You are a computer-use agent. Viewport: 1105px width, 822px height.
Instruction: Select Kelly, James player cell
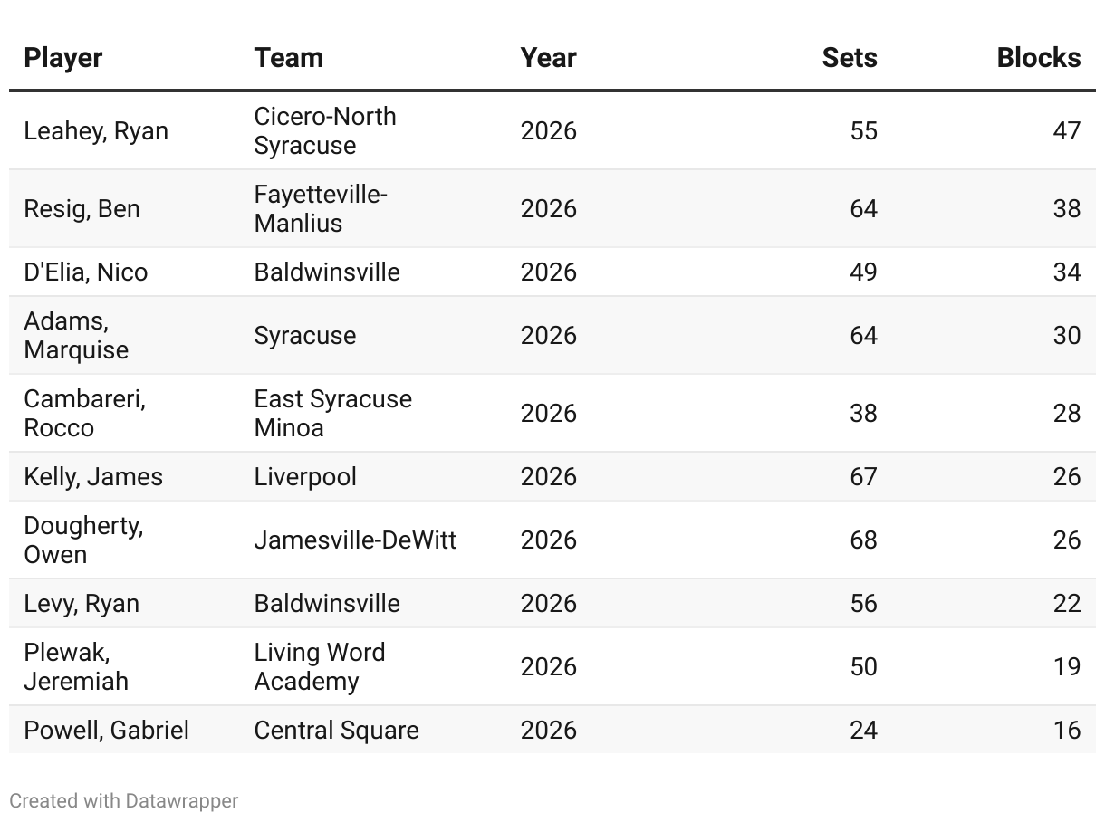[93, 477]
